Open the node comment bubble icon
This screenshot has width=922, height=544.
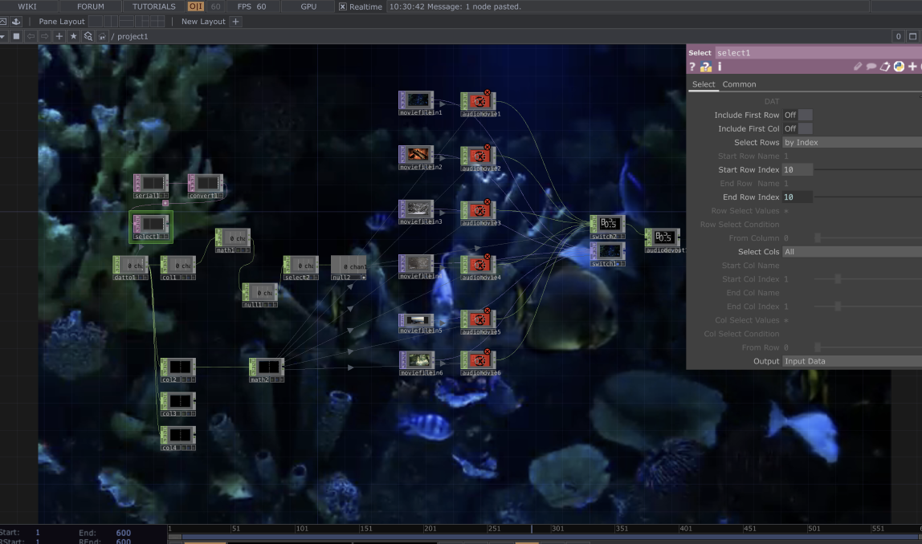tap(872, 67)
